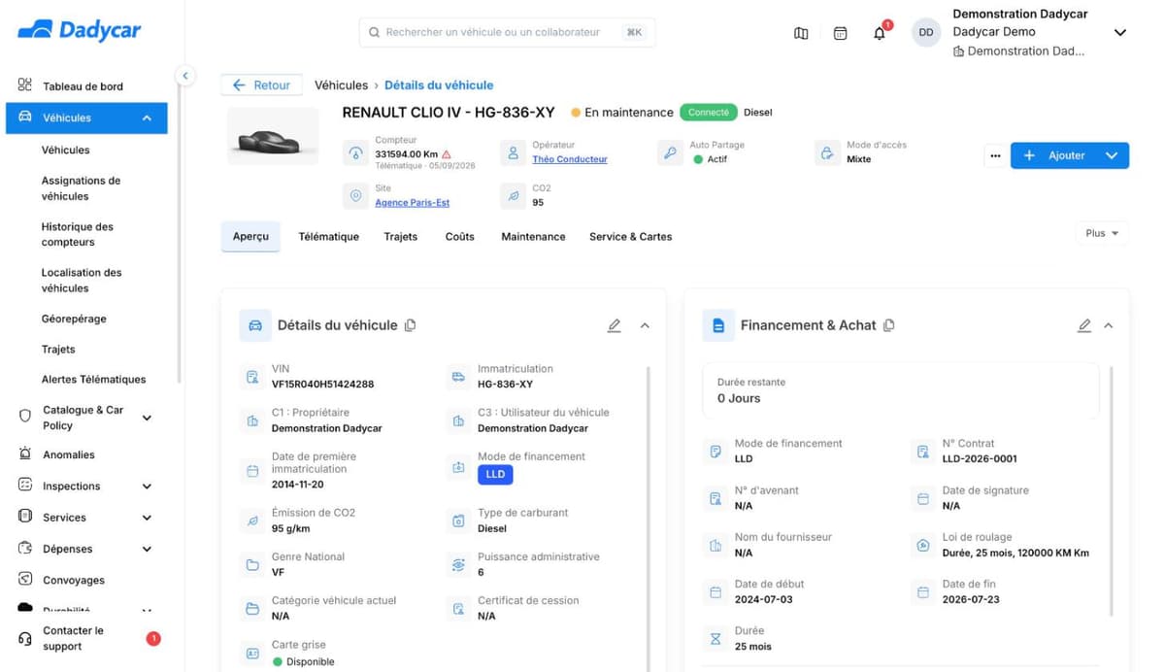Click the Opérateur person icon

click(514, 153)
